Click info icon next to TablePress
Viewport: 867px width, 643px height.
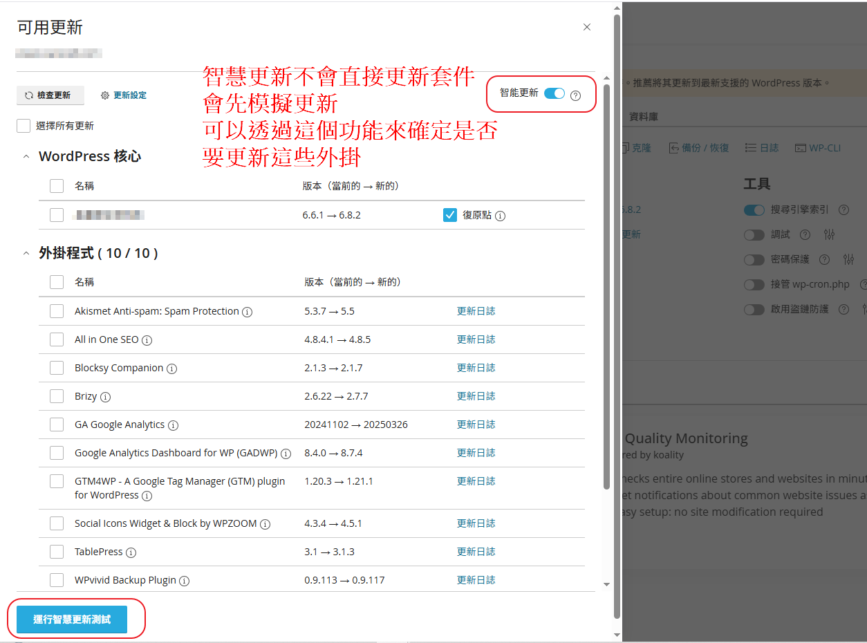pos(131,552)
